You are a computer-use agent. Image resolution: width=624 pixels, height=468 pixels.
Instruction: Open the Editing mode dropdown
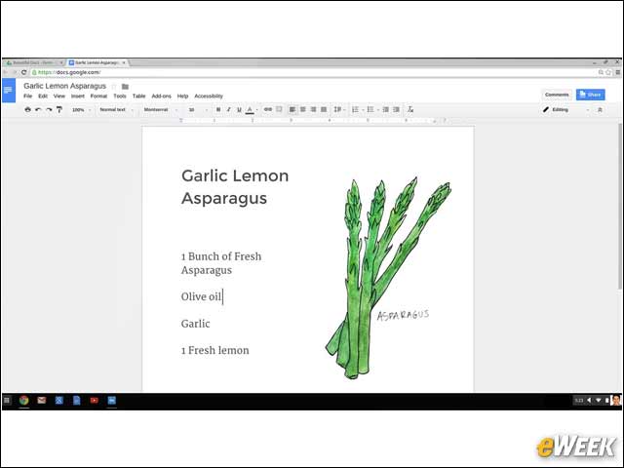pyautogui.click(x=565, y=109)
